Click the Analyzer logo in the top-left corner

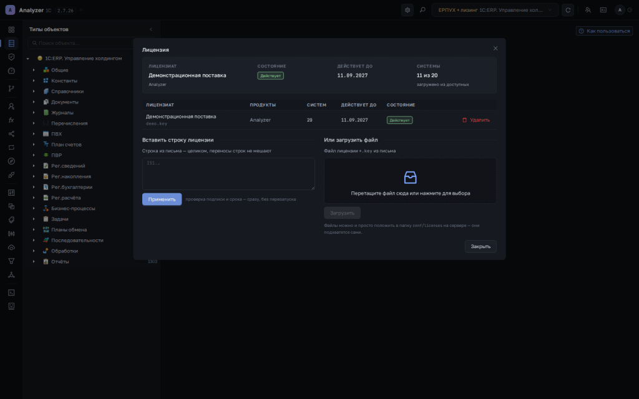coord(10,10)
